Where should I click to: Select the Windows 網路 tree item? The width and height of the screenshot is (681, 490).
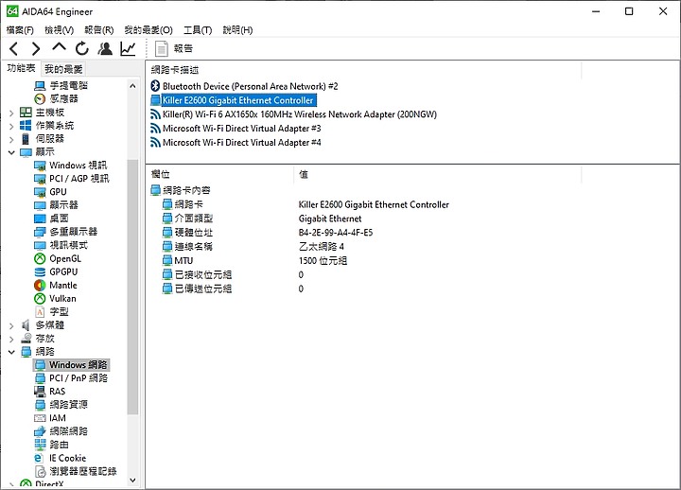point(71,365)
